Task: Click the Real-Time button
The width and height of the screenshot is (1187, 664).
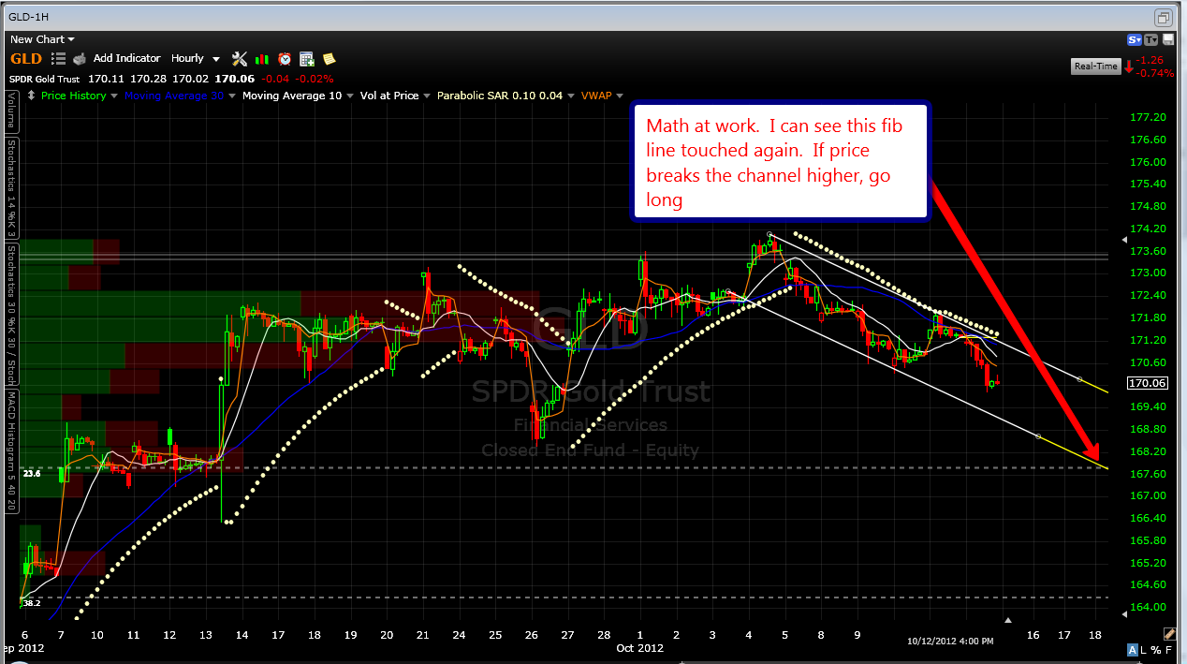Action: (x=1095, y=66)
